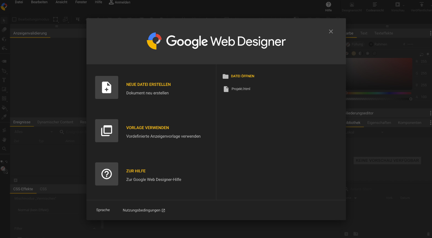Select the Pen tool
The width and height of the screenshot is (432, 238).
(4, 71)
